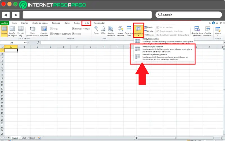Switch to the Vista ribbon tab
The width and height of the screenshot is (225, 141).
tap(87, 23)
